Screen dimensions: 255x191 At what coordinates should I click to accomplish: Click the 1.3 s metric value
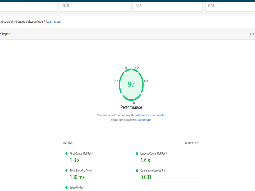tap(74, 160)
